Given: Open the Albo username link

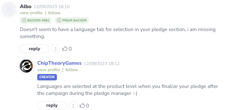Looking at the screenshot, I should coord(26,6).
